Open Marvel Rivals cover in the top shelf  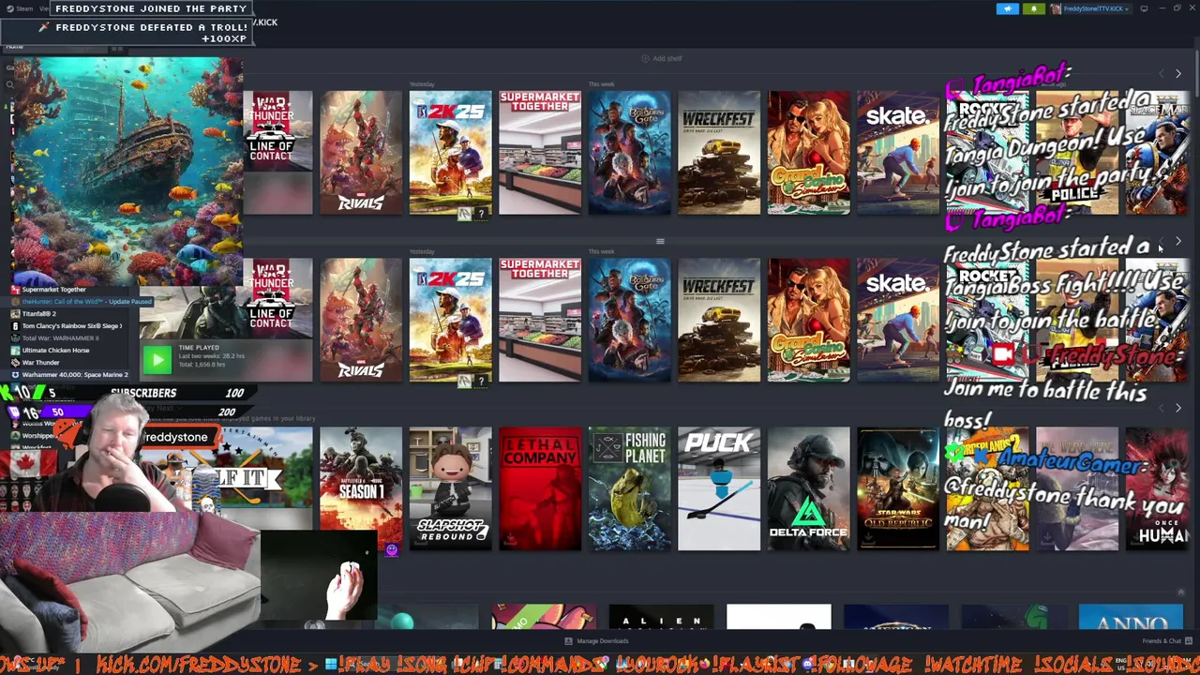361,153
